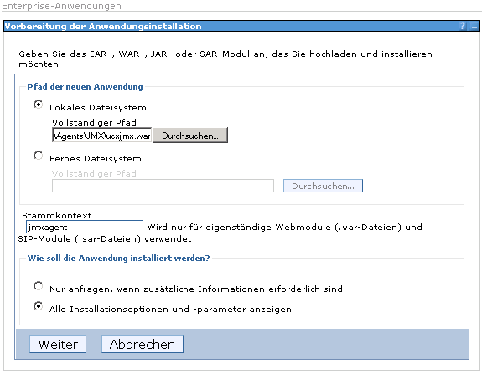The height and width of the screenshot is (374, 482).
Task: Cancel installation with Abbrechen button
Action: pos(143,344)
